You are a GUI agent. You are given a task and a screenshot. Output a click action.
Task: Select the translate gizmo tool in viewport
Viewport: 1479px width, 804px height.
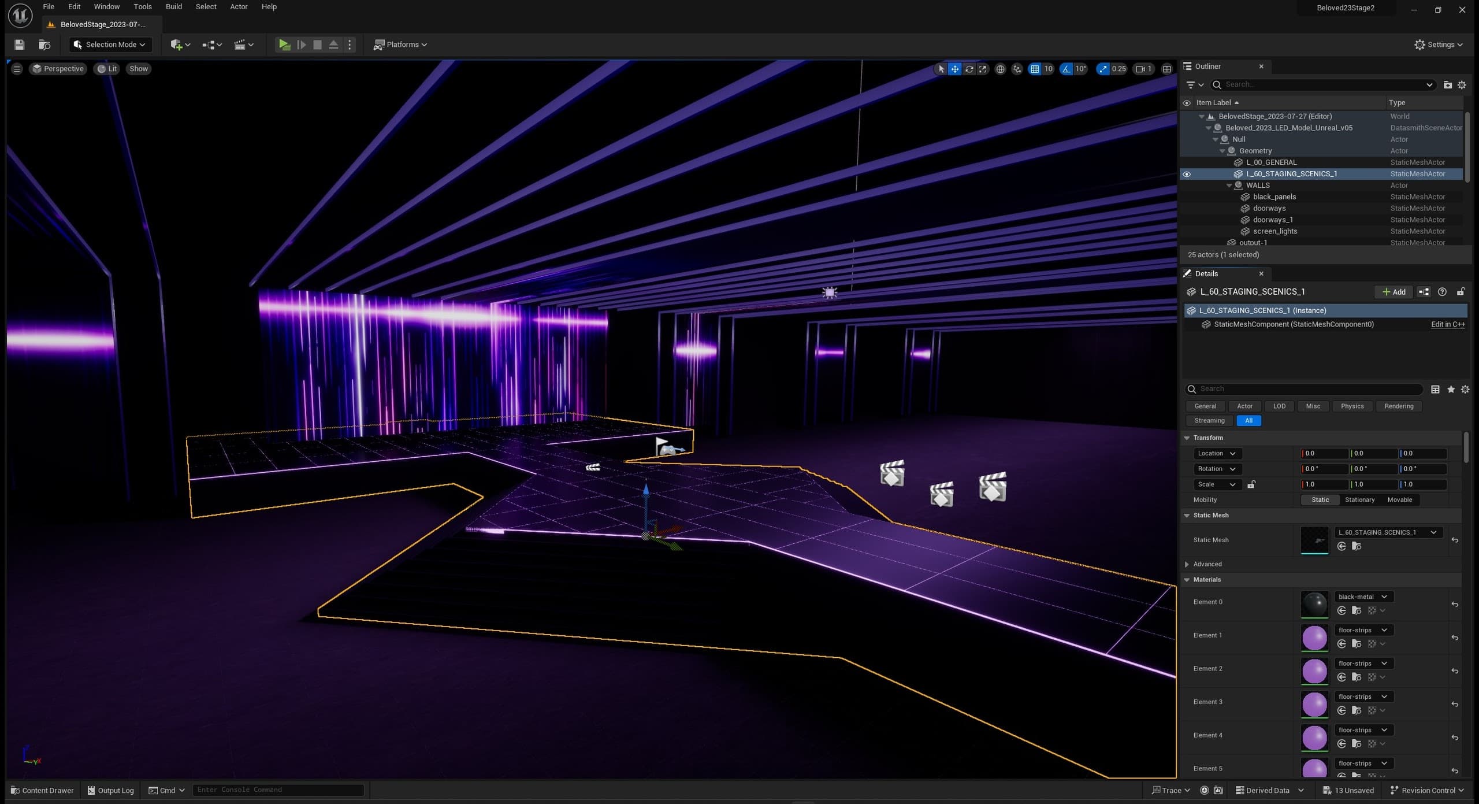[955, 69]
